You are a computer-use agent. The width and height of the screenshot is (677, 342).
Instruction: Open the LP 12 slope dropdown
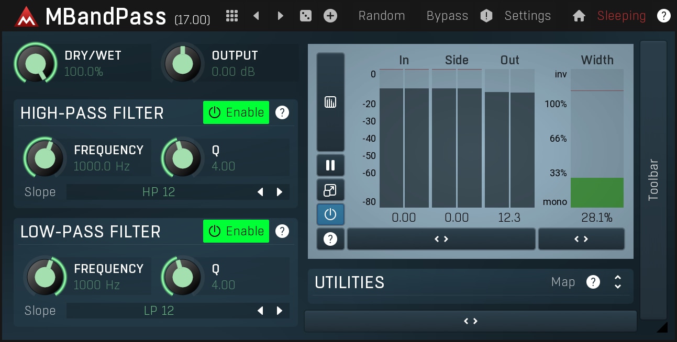pyautogui.click(x=159, y=311)
